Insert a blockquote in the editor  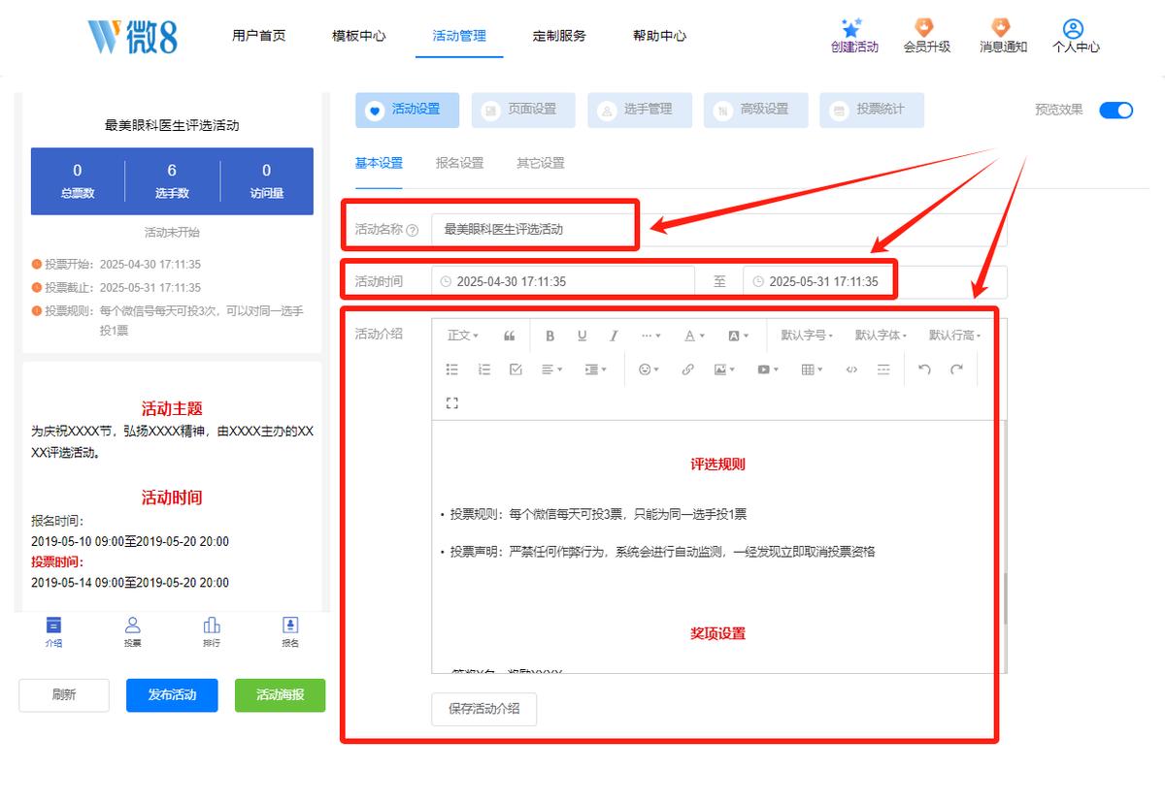pos(510,336)
